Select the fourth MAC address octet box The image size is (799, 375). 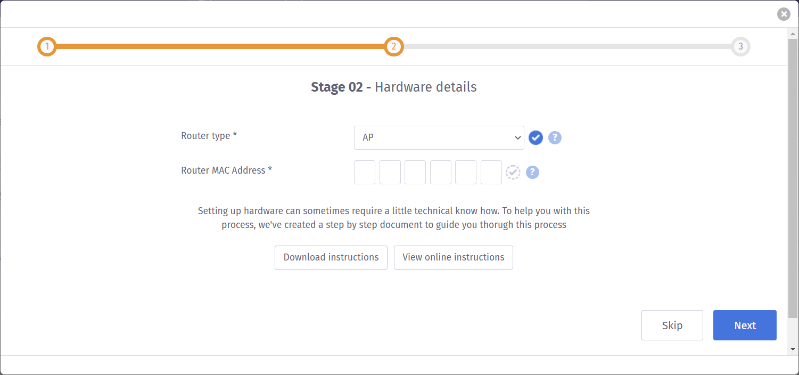pos(441,173)
